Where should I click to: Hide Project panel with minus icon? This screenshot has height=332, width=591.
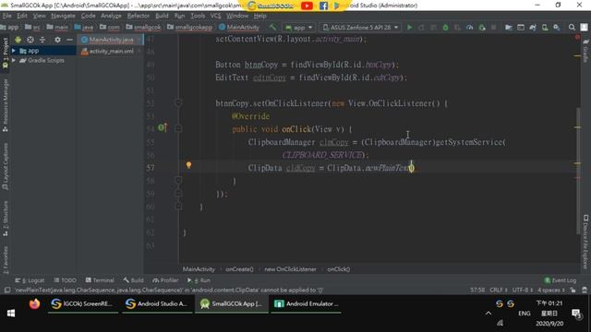[69, 40]
